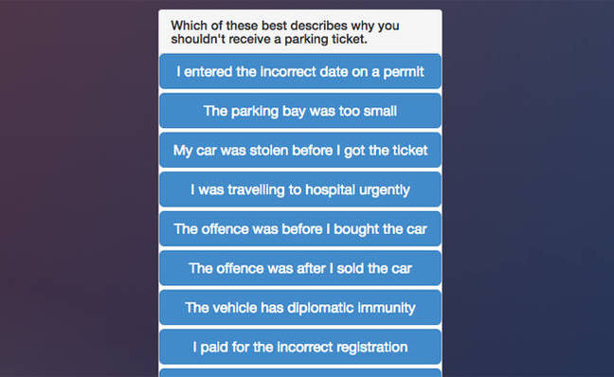This screenshot has height=377, width=614.
Task: Answer with the incorrect permit date reason
Action: coord(300,71)
